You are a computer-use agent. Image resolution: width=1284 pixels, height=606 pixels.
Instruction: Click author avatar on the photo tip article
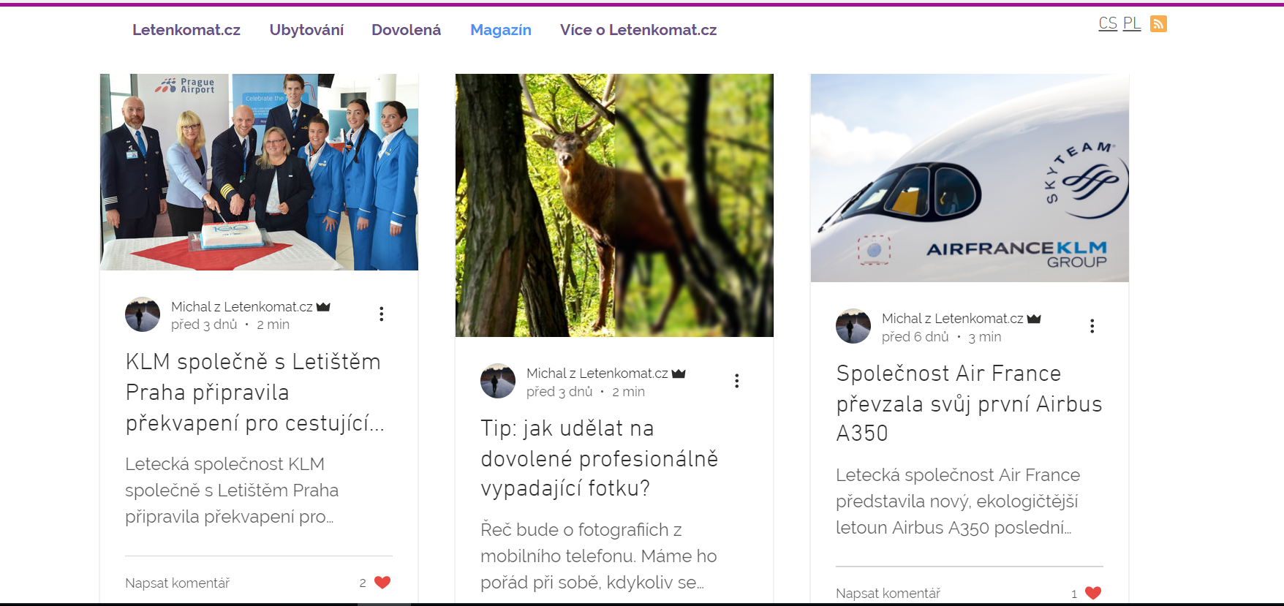(x=498, y=381)
